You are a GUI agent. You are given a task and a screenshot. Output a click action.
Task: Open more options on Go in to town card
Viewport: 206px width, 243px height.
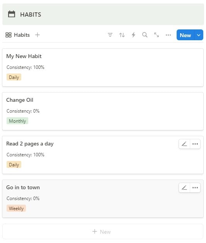(195, 188)
